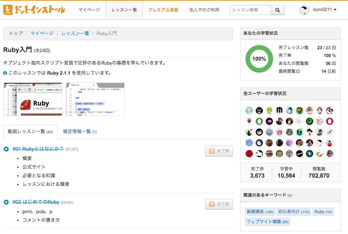Click the 完了レッスン数 value 23 / 23 回

pos(326,47)
